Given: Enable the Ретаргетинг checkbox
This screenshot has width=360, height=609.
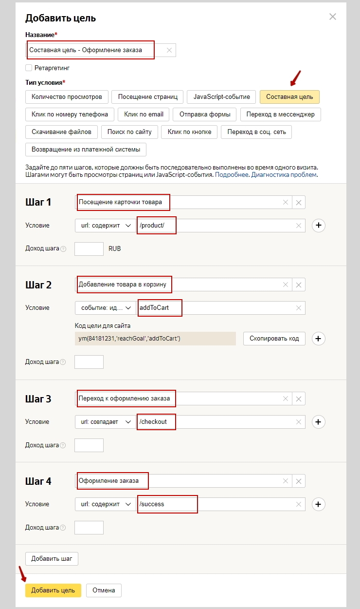Looking at the screenshot, I should (x=29, y=68).
